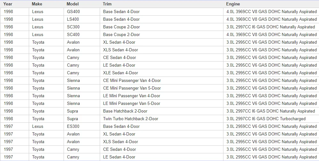The image size is (319, 161).
Task: Click the LE Mini Passenger Van 5-Door cell
Action: [161, 104]
